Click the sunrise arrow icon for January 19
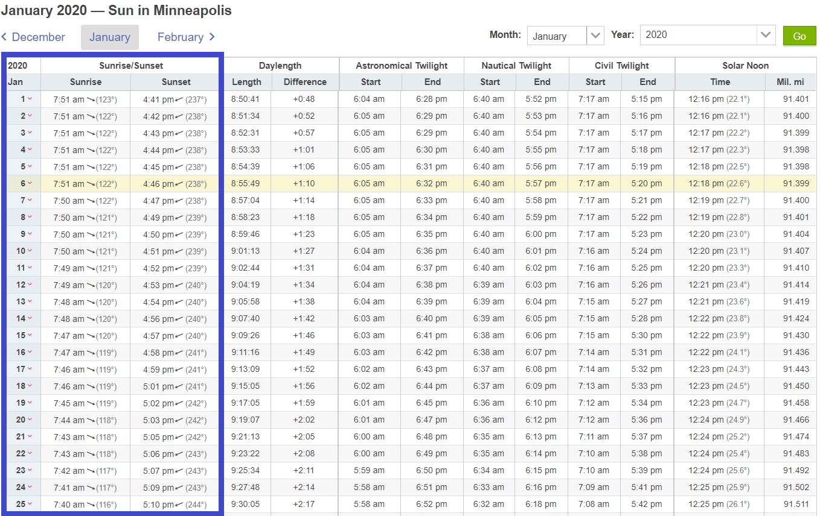This screenshot has width=820, height=516. [91, 403]
